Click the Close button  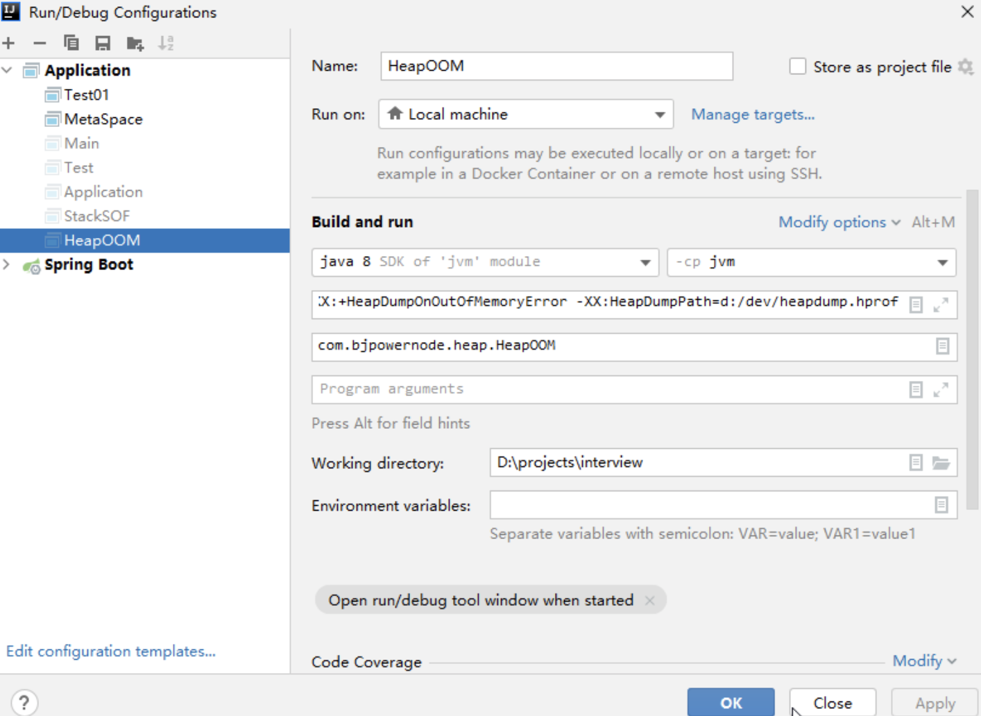(833, 702)
